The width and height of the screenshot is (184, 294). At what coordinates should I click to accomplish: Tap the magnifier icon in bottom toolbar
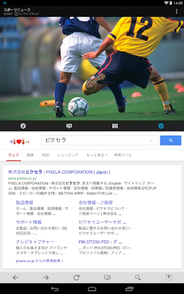pyautogui.click(x=138, y=277)
